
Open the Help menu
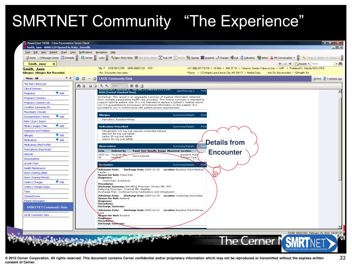[x=113, y=52]
